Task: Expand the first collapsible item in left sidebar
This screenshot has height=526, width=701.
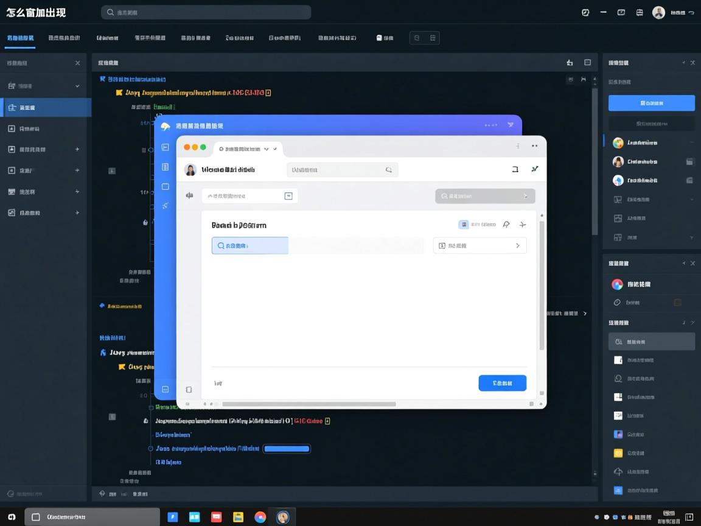Action: coord(43,86)
